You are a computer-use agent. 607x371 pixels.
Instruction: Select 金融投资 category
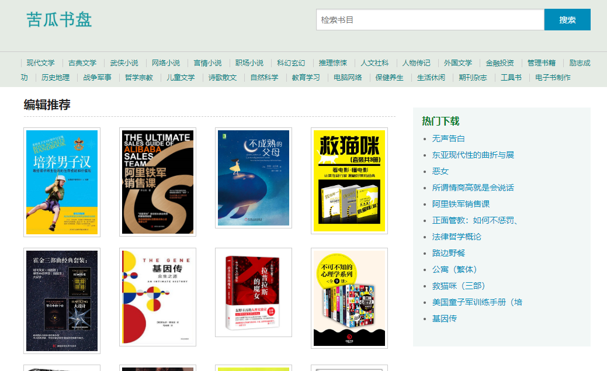(500, 63)
